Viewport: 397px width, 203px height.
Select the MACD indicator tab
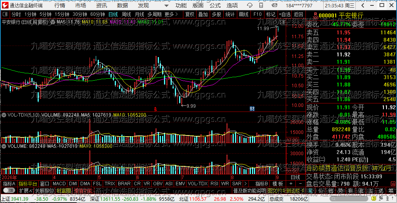tap(59, 183)
